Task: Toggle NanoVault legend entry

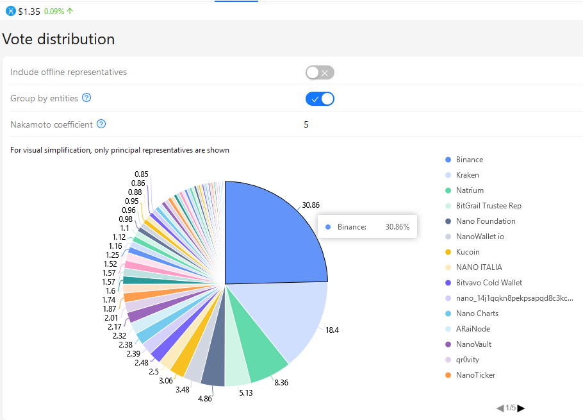Action: pyautogui.click(x=468, y=344)
